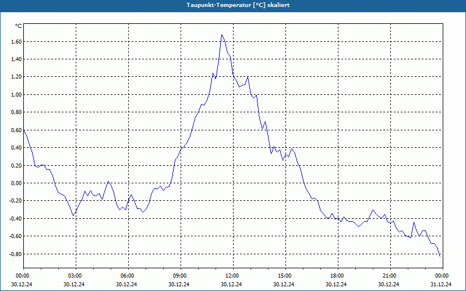Click the "03:00" time label
Viewport: 466px width, 291px height.
point(74,276)
